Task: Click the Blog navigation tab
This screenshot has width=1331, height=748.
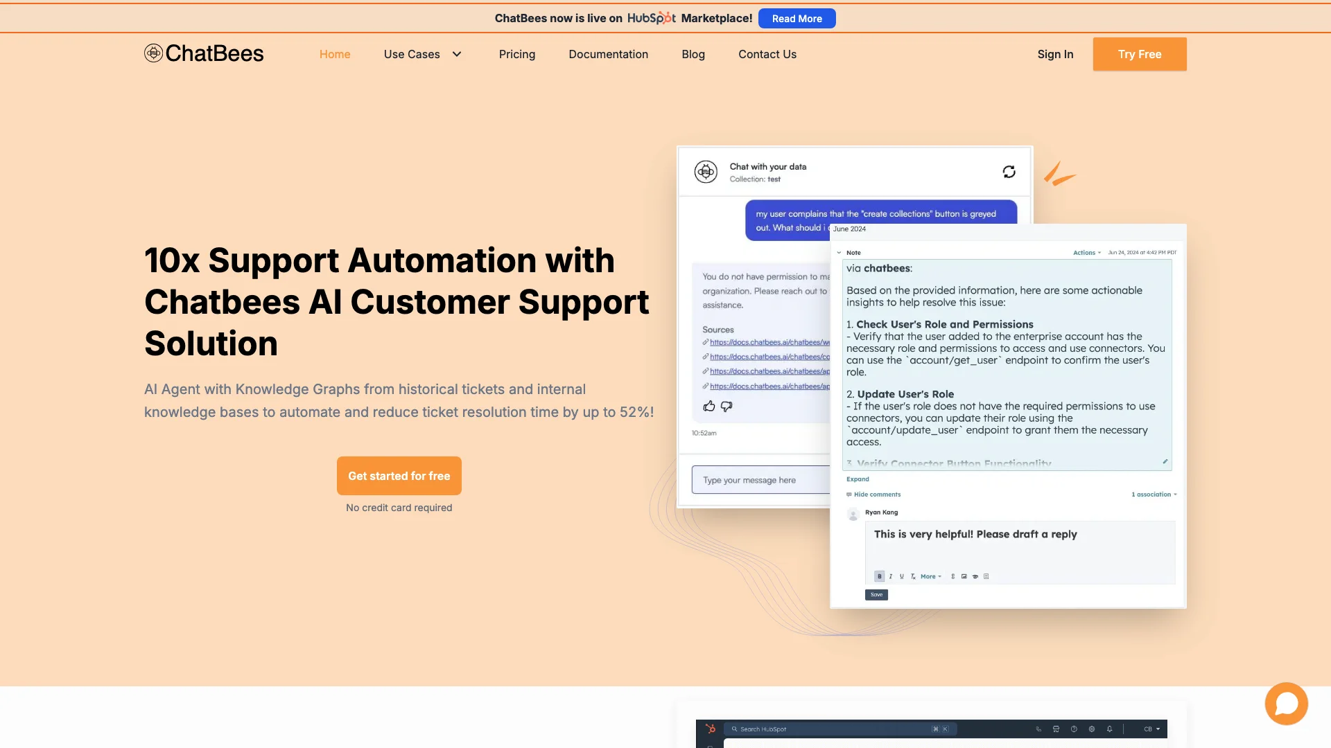Action: point(693,54)
